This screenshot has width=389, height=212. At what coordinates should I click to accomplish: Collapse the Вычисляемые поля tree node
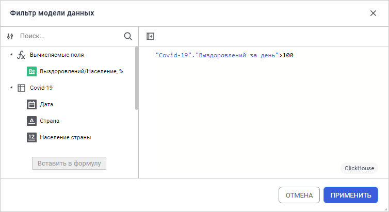pos(11,55)
